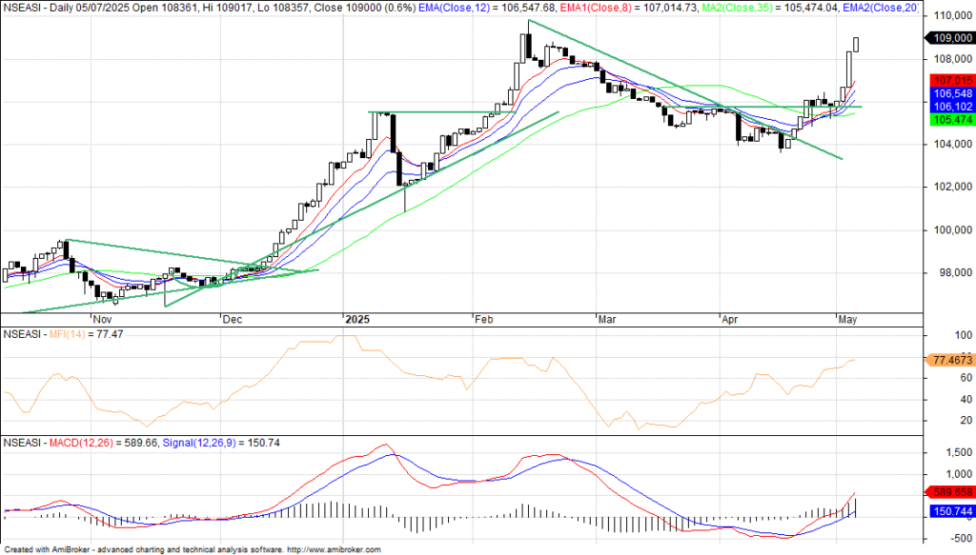Screen dimensions: 976x555
Task: Select the orange 77.4673 MFI value tag
Action: click(947, 360)
